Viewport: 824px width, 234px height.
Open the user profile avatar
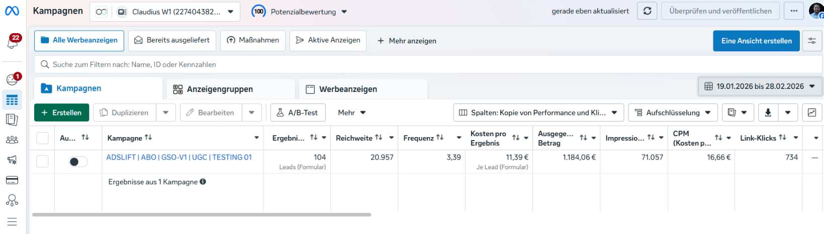pyautogui.click(x=816, y=11)
